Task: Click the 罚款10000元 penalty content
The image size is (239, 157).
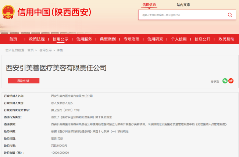Action: pyautogui.click(x=59, y=146)
